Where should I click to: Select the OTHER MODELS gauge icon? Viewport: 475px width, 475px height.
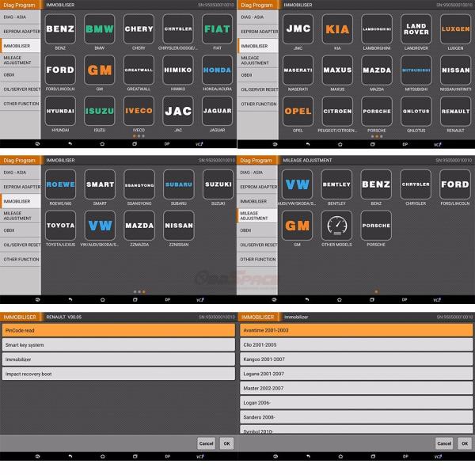coord(336,226)
